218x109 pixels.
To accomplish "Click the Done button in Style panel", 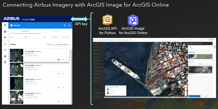I will point(194,96).
